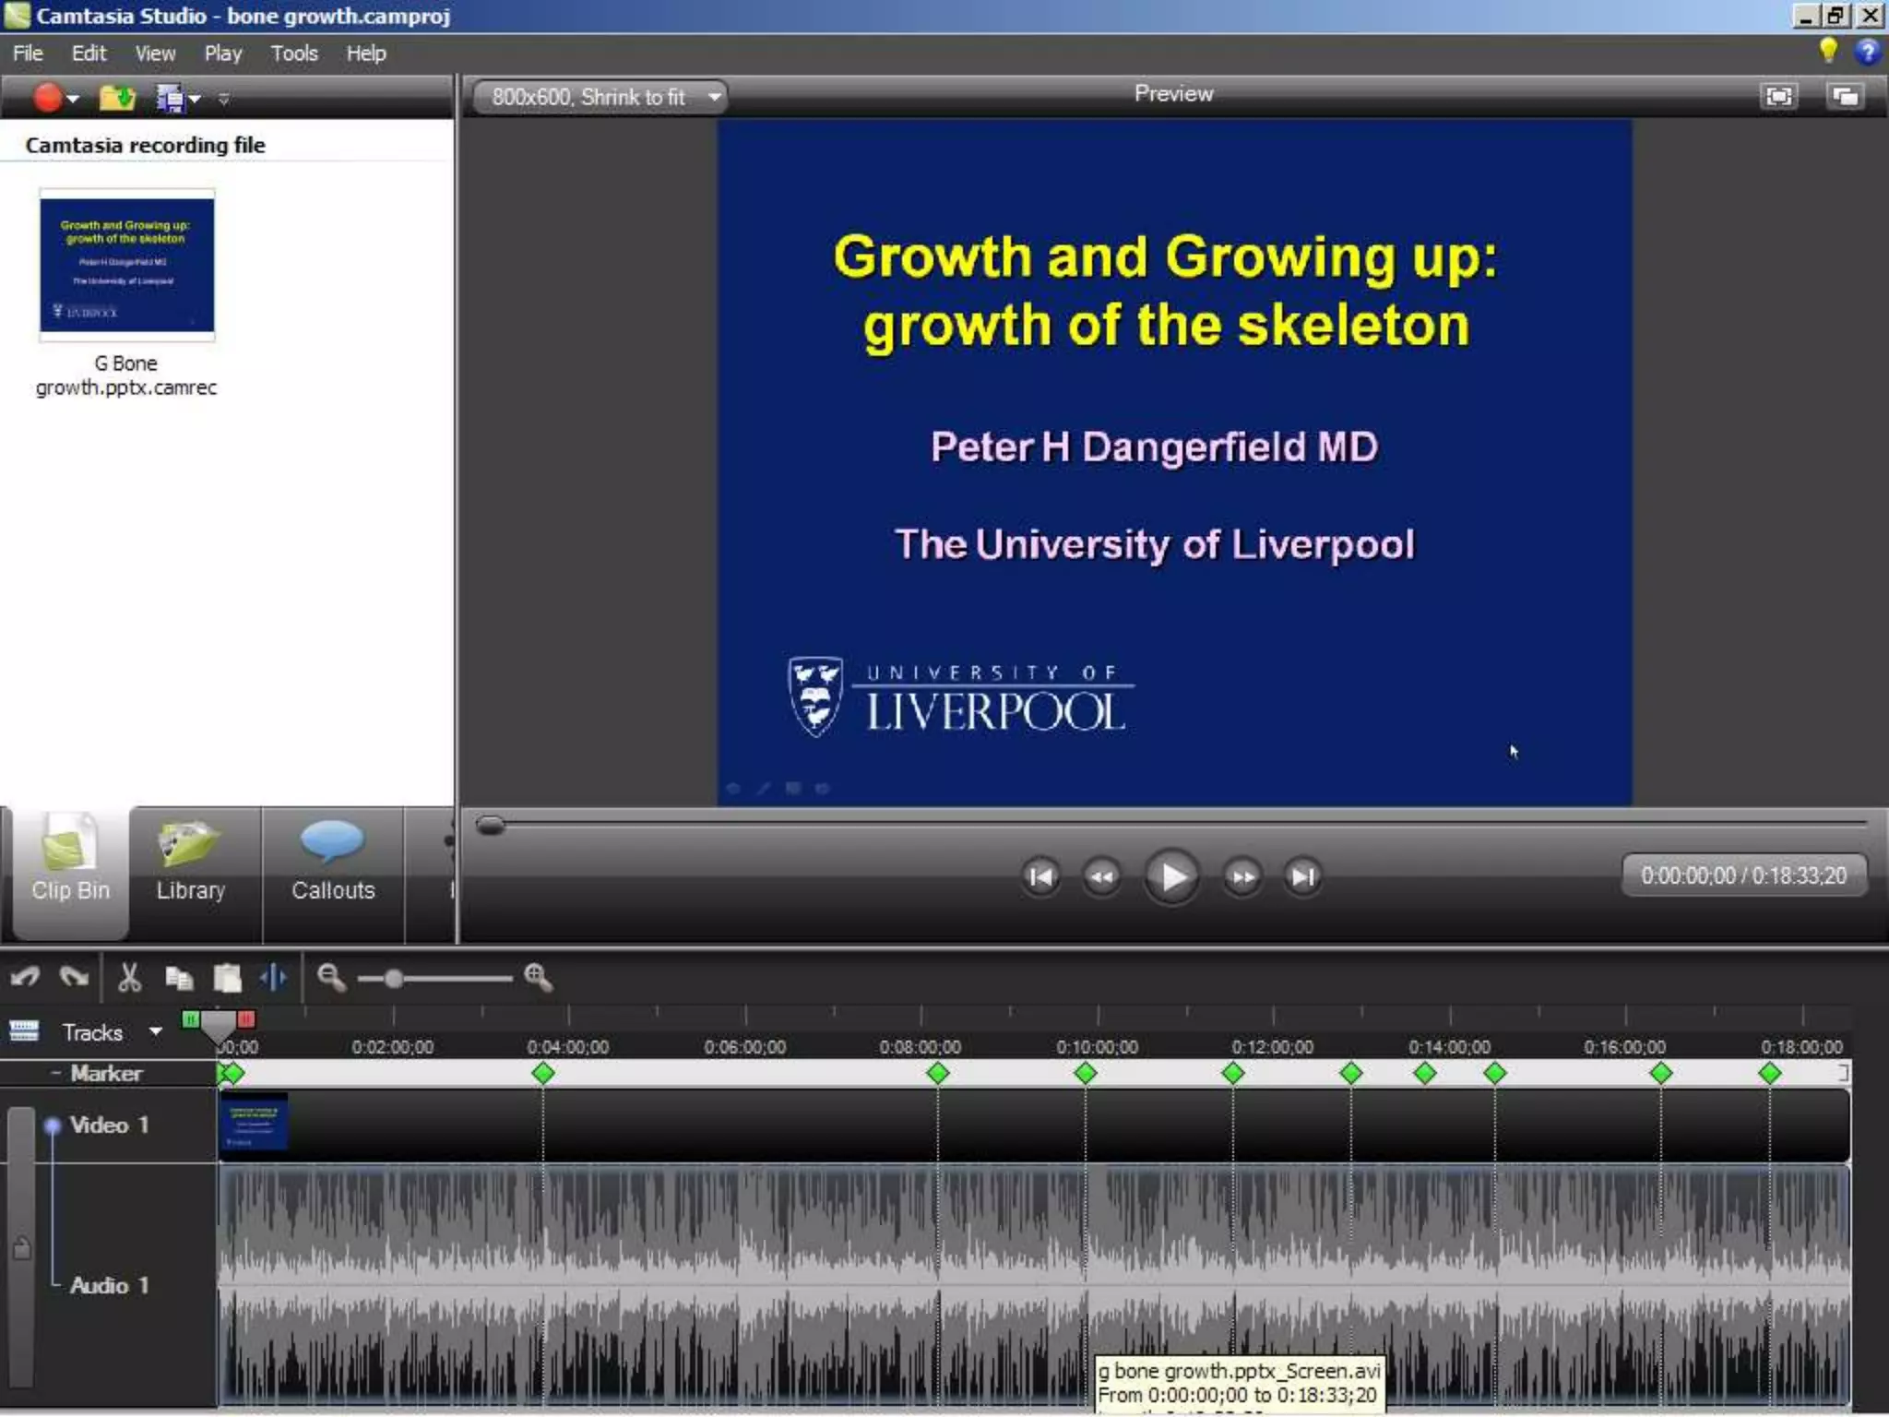Toggle full screen preview icon
The image size is (1889, 1417).
coord(1778,96)
